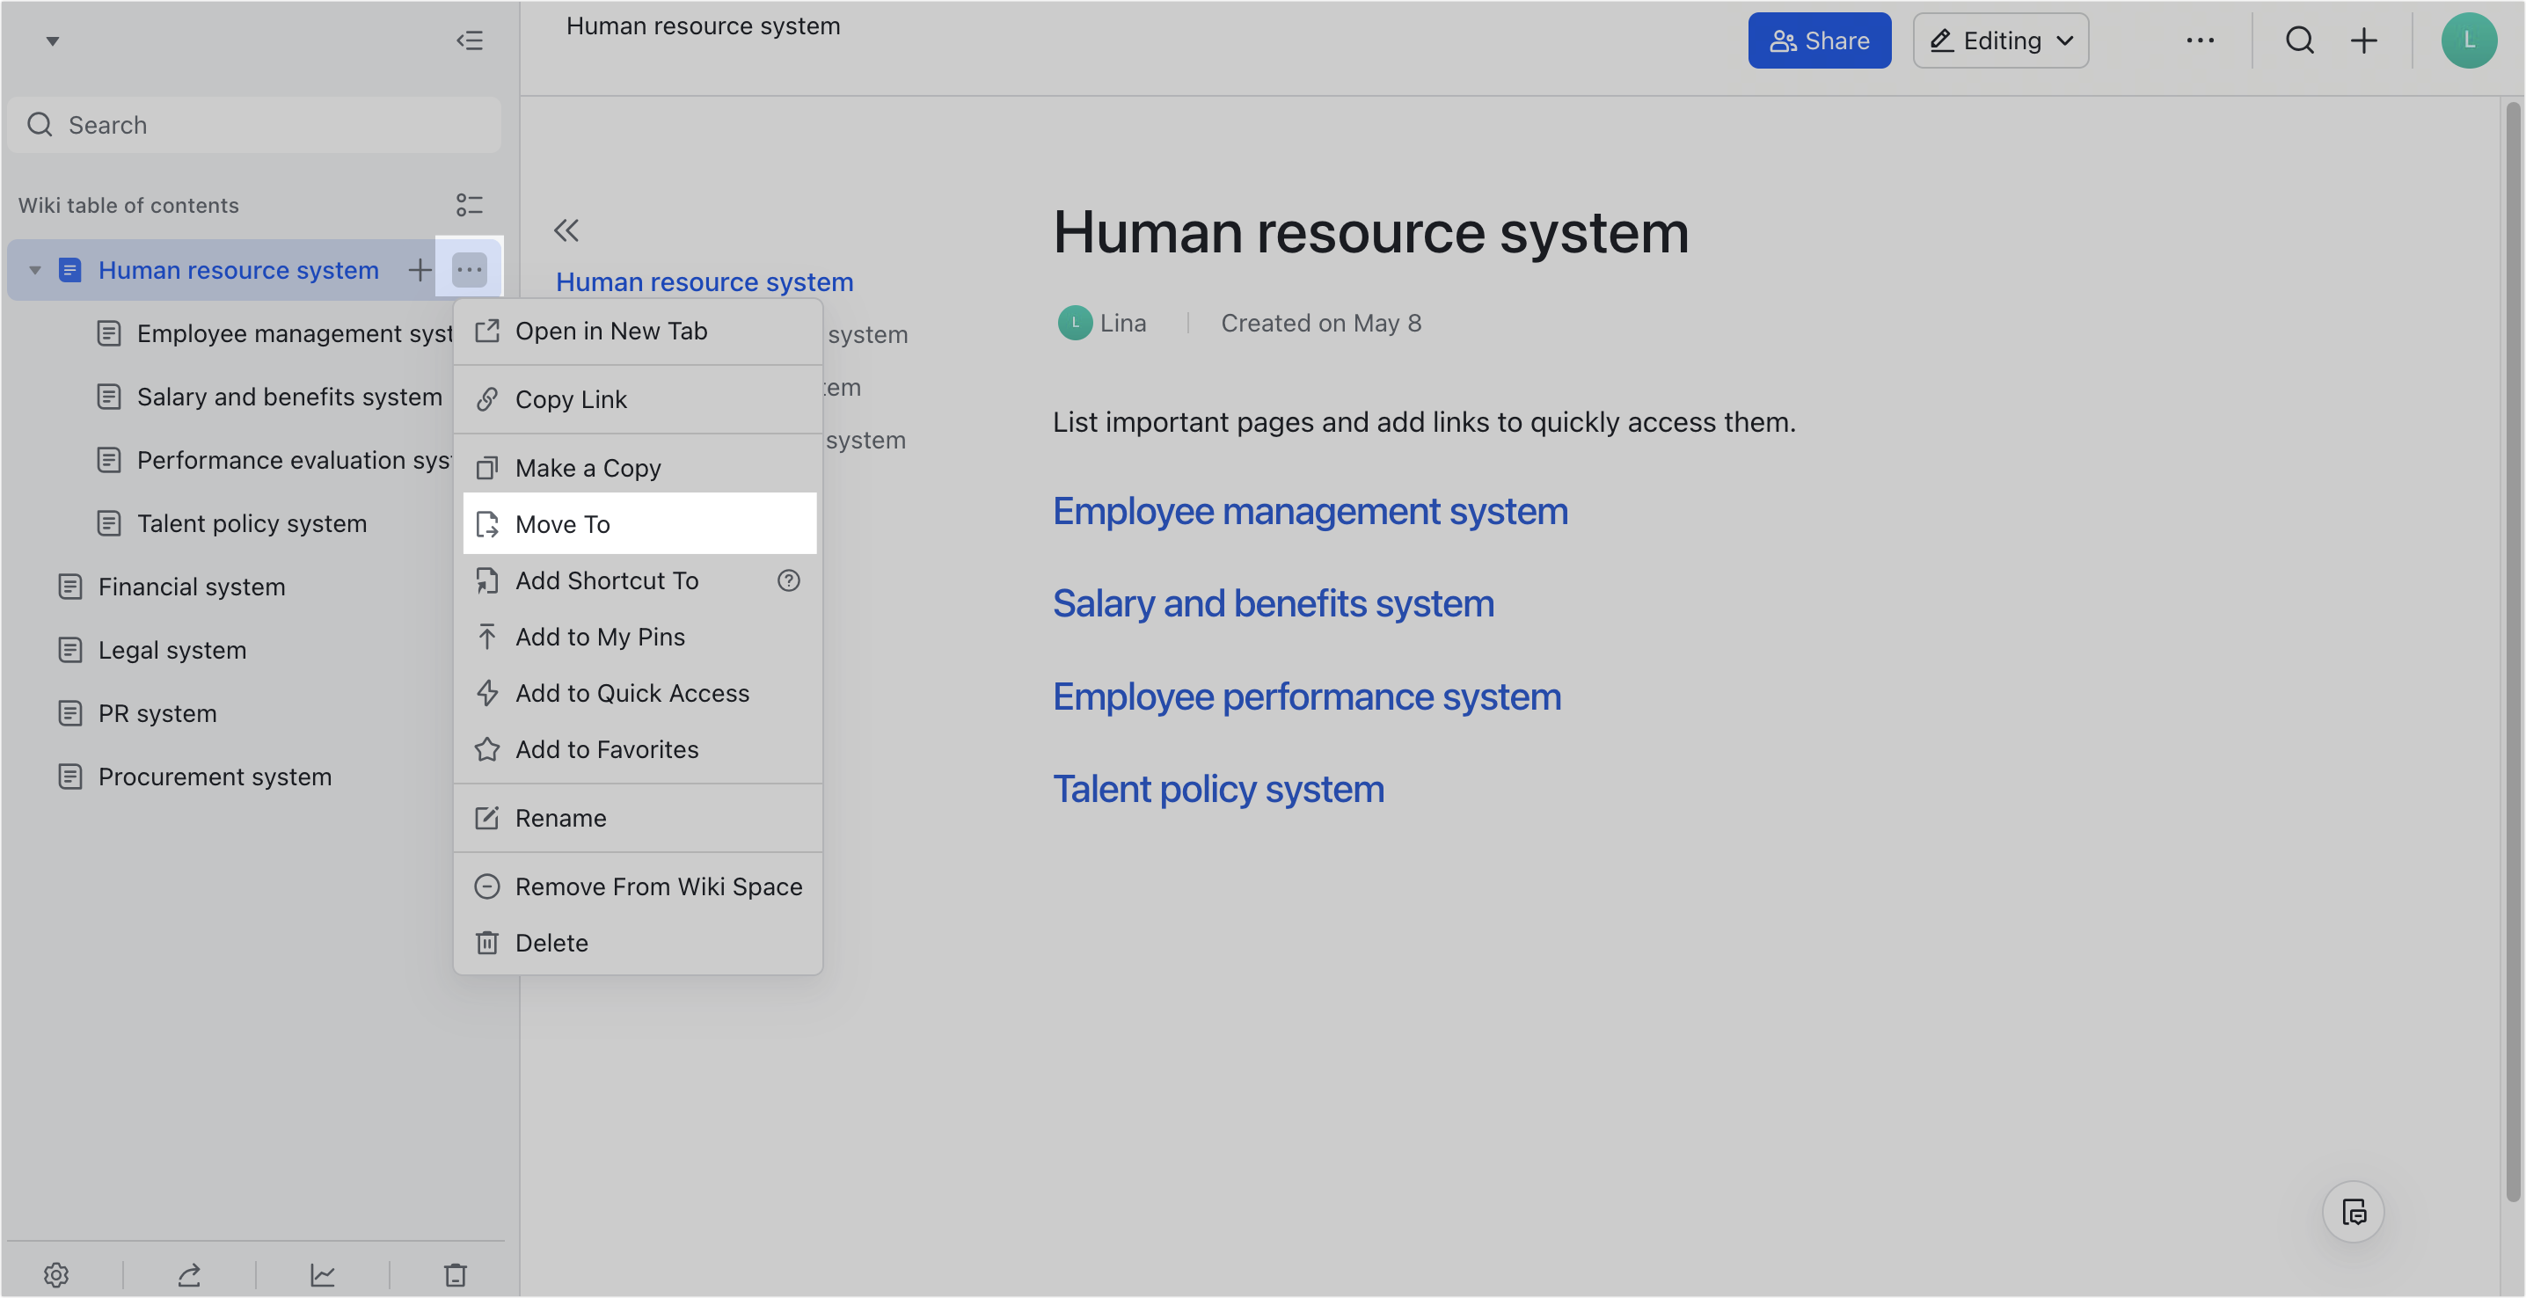Viewport: 2526px width, 1298px height.
Task: Choose Remove From Wiki Space
Action: (639, 886)
